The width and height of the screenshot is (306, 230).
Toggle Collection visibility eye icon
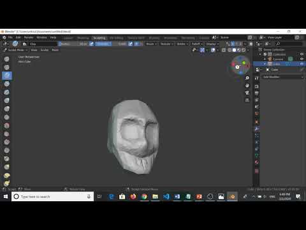pos(302,54)
